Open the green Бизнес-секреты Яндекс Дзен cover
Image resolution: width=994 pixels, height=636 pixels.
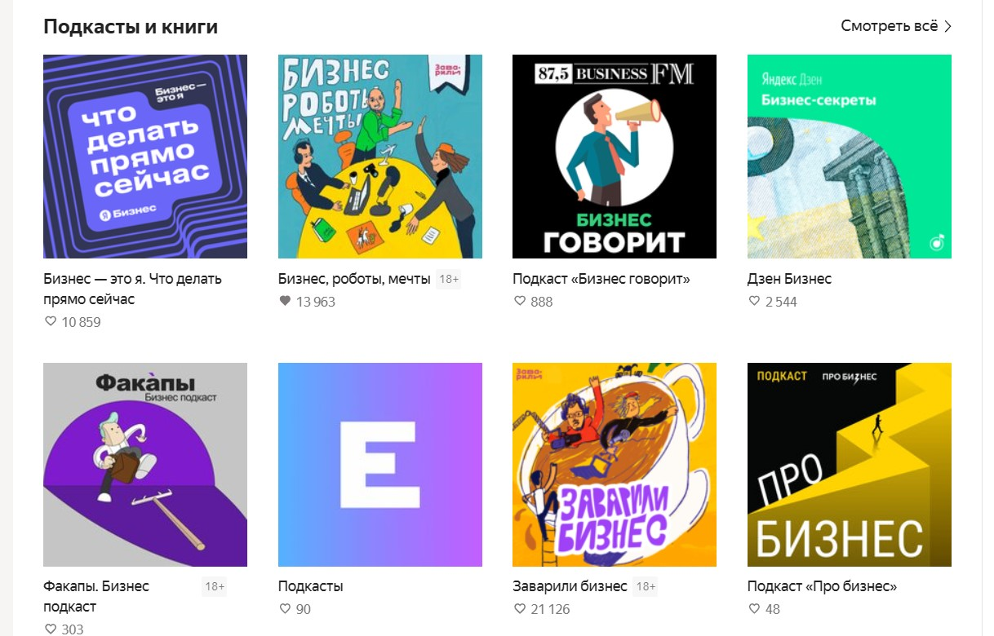[850, 157]
